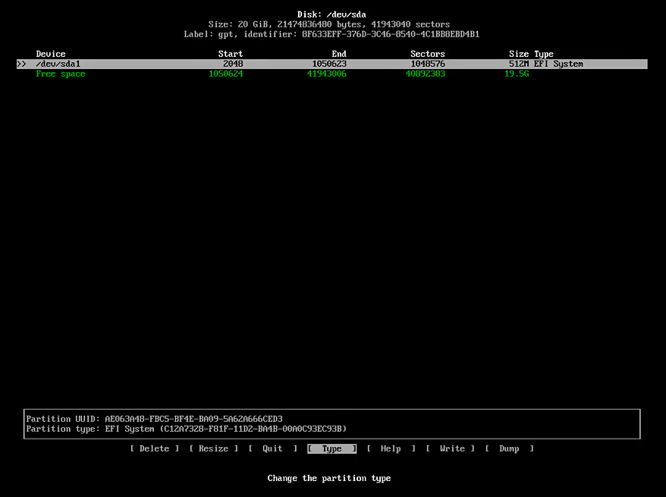
Task: Choose Resize in the bottom menu
Action: (213, 448)
